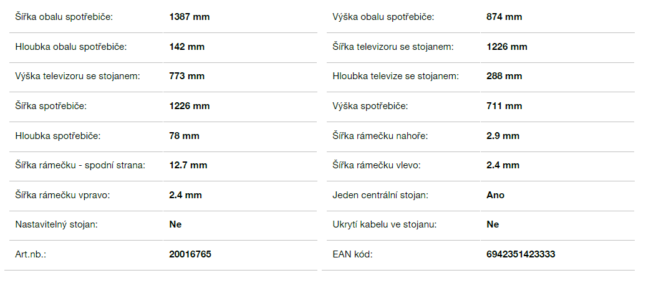Click the Výška obalu spotřebiče label
Viewport: 646px width, 283px height.
pyautogui.click(x=383, y=17)
